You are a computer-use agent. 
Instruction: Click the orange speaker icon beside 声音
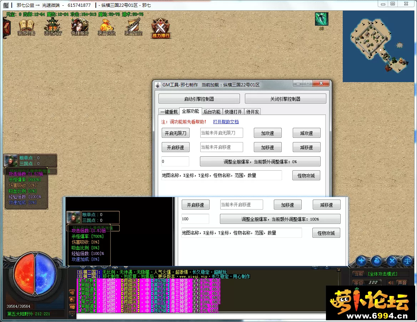tap(391, 282)
